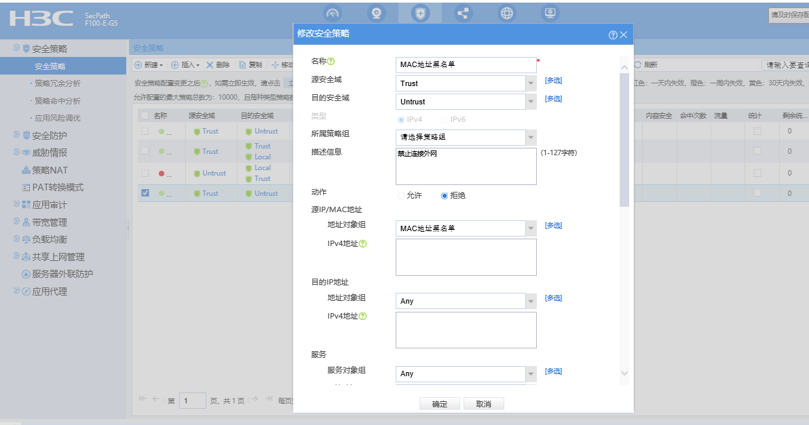Open the destination 地址对象组 dropdown showing Any
Viewport: 809px width, 425px height.
(531, 301)
